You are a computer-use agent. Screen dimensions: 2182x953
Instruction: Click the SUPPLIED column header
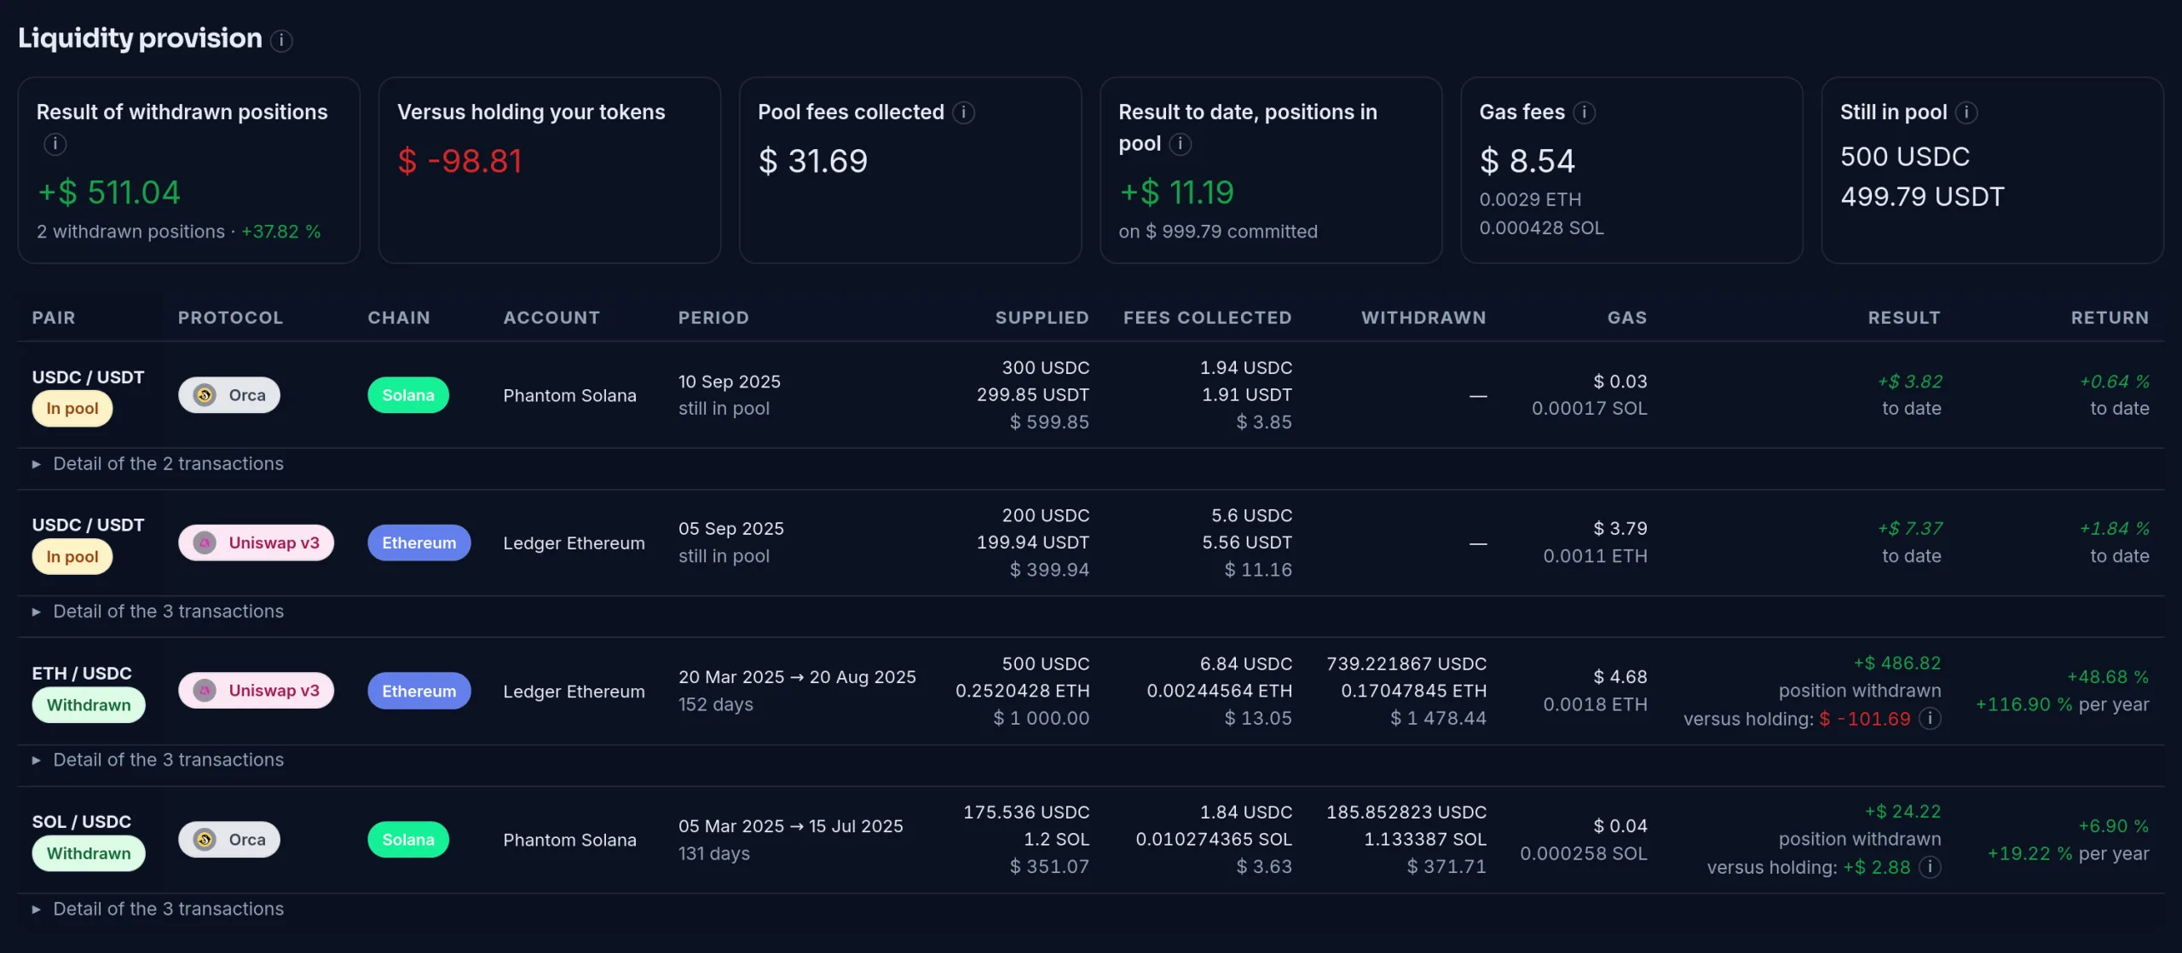point(1042,318)
